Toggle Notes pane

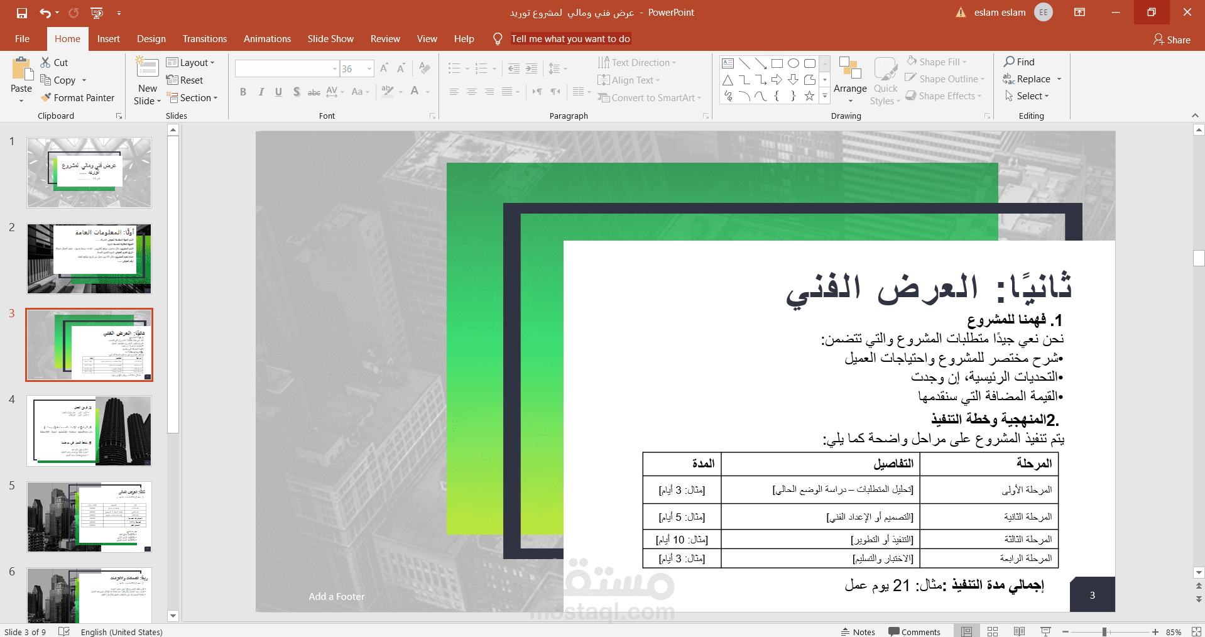(858, 631)
